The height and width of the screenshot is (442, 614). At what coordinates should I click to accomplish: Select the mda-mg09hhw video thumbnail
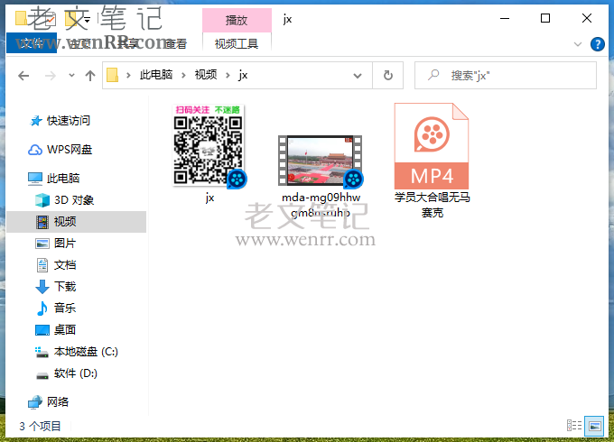click(x=321, y=161)
